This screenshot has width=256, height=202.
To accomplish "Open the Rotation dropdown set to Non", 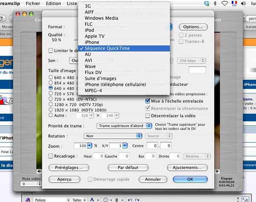I will pyautogui.click(x=113, y=136).
